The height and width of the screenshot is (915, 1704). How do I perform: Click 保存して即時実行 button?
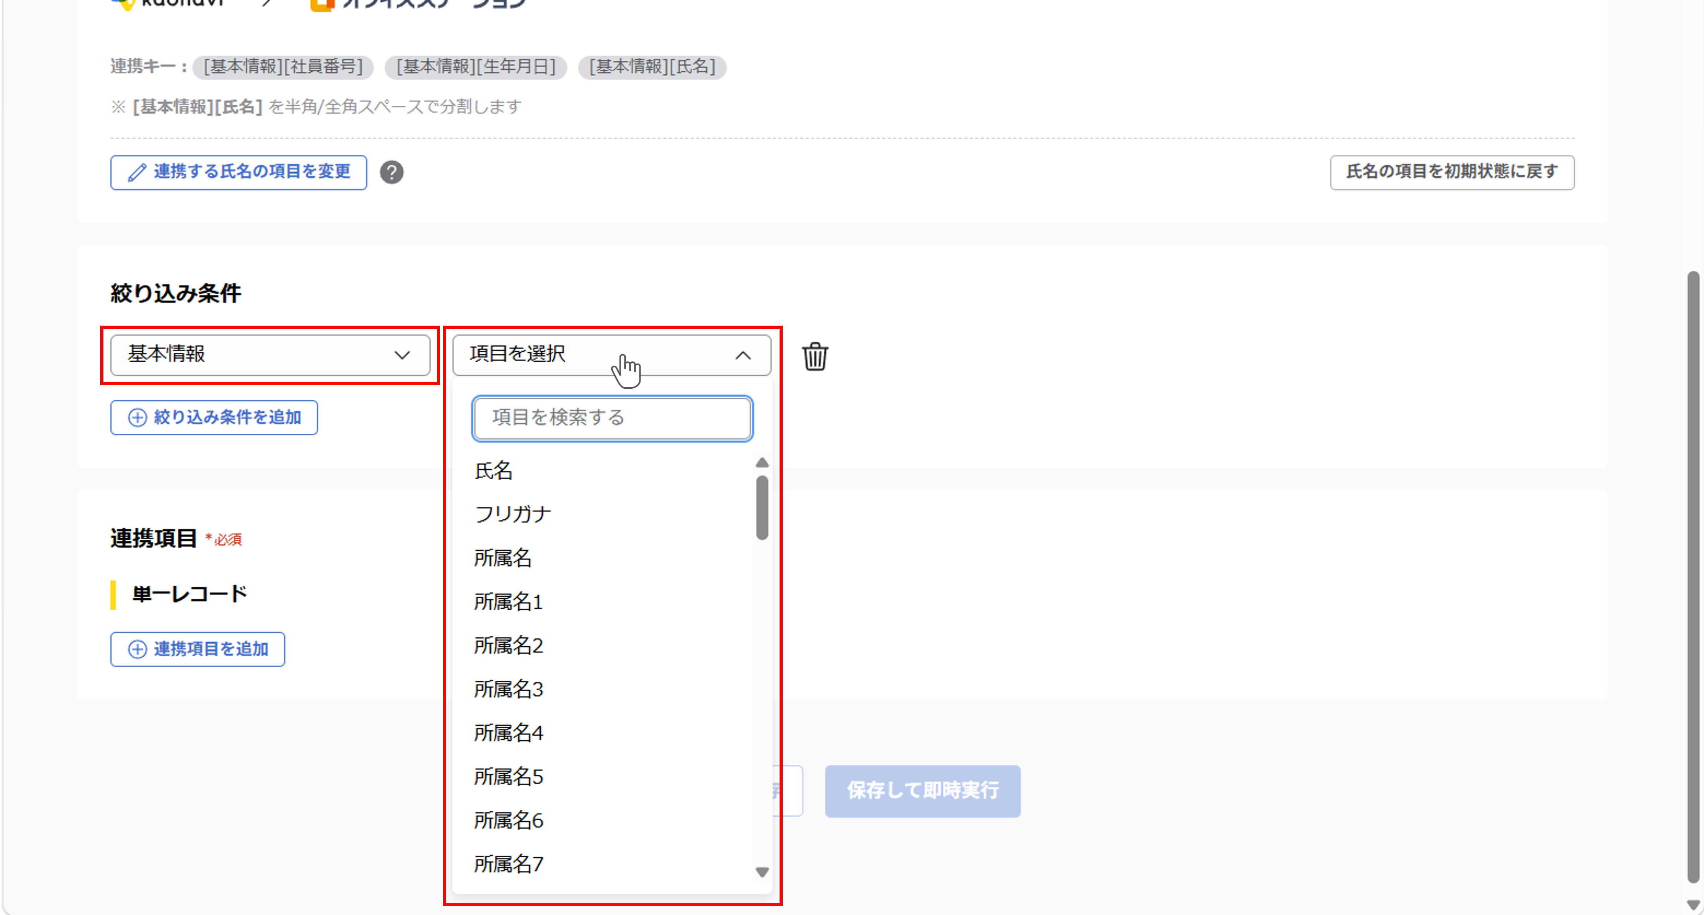tap(922, 791)
